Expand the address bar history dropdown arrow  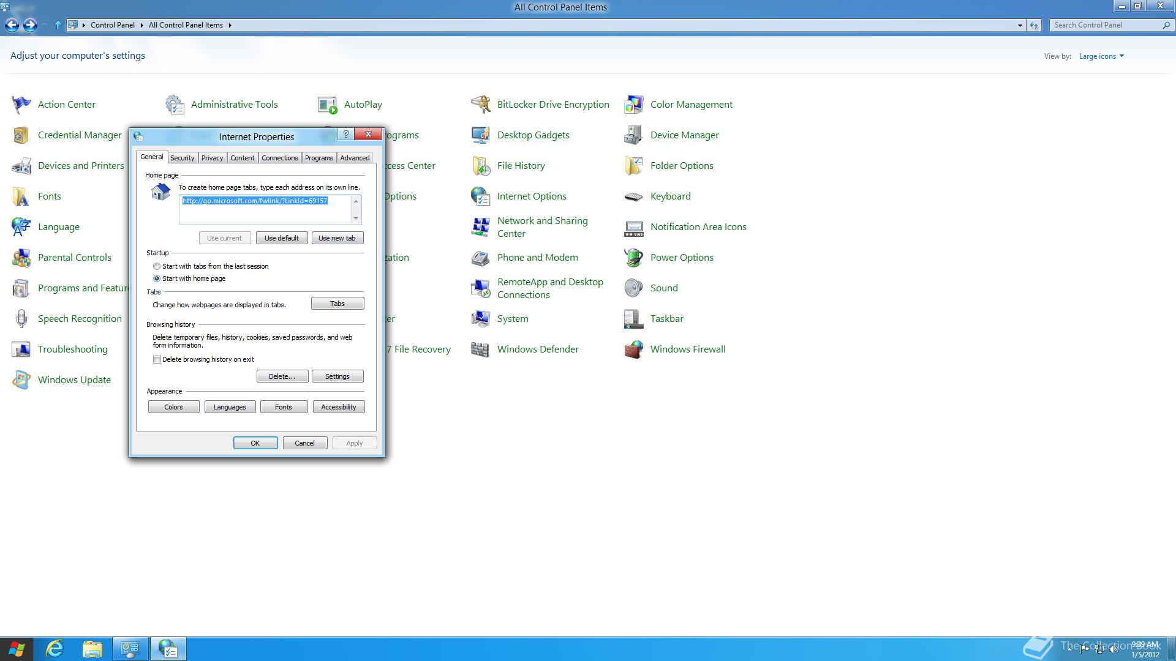(x=1020, y=25)
